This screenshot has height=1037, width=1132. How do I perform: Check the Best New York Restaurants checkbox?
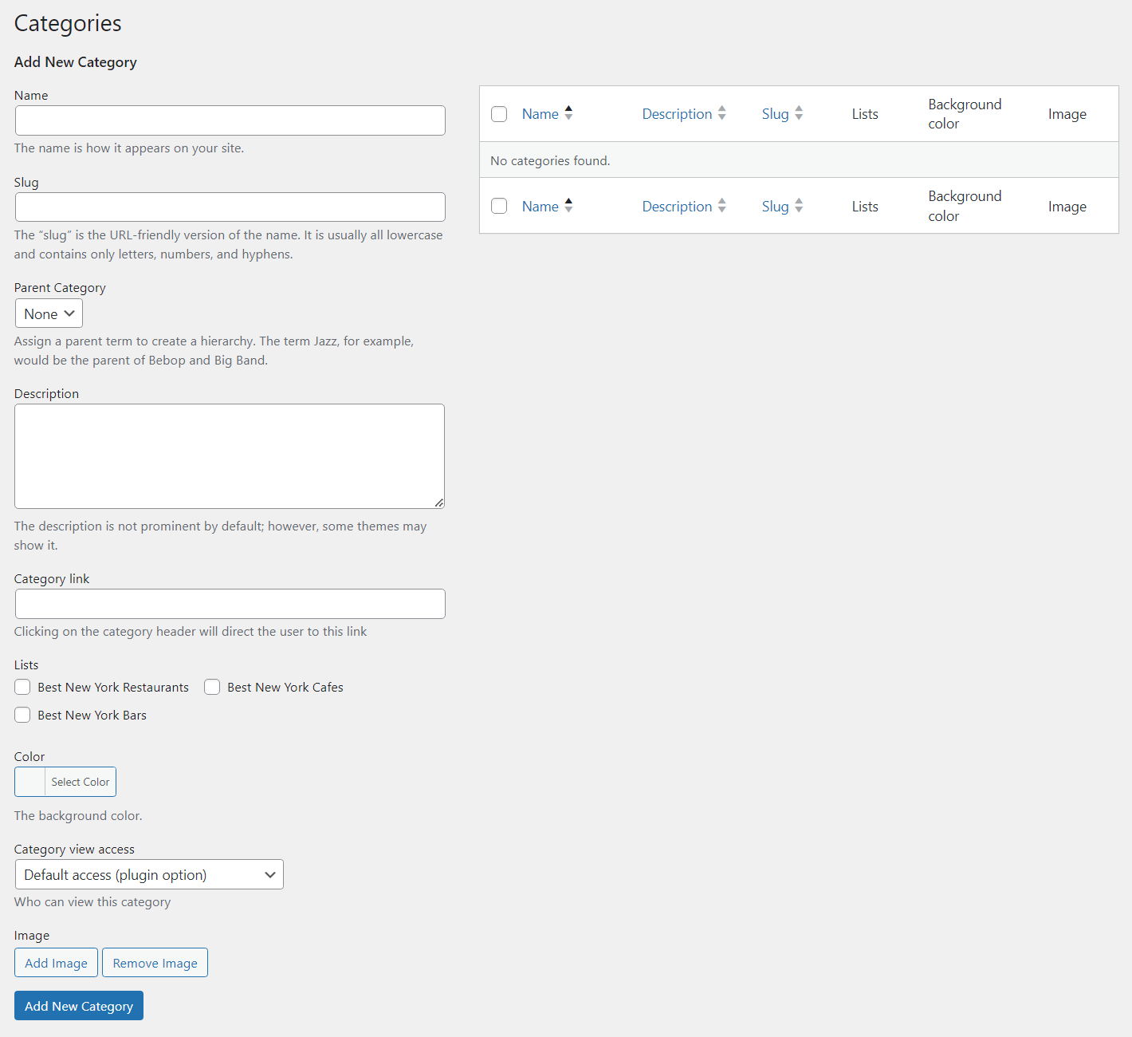tap(22, 687)
